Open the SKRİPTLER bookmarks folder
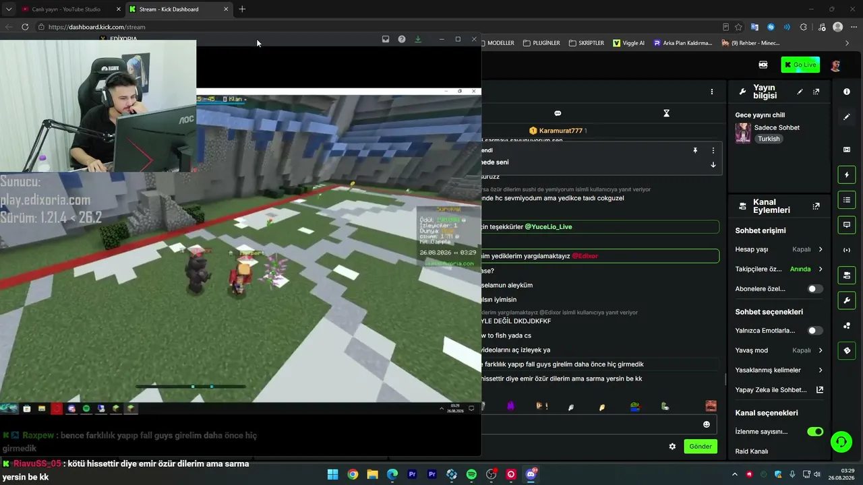 [587, 43]
